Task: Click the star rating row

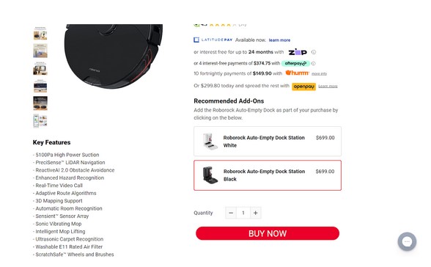Action: point(220,25)
